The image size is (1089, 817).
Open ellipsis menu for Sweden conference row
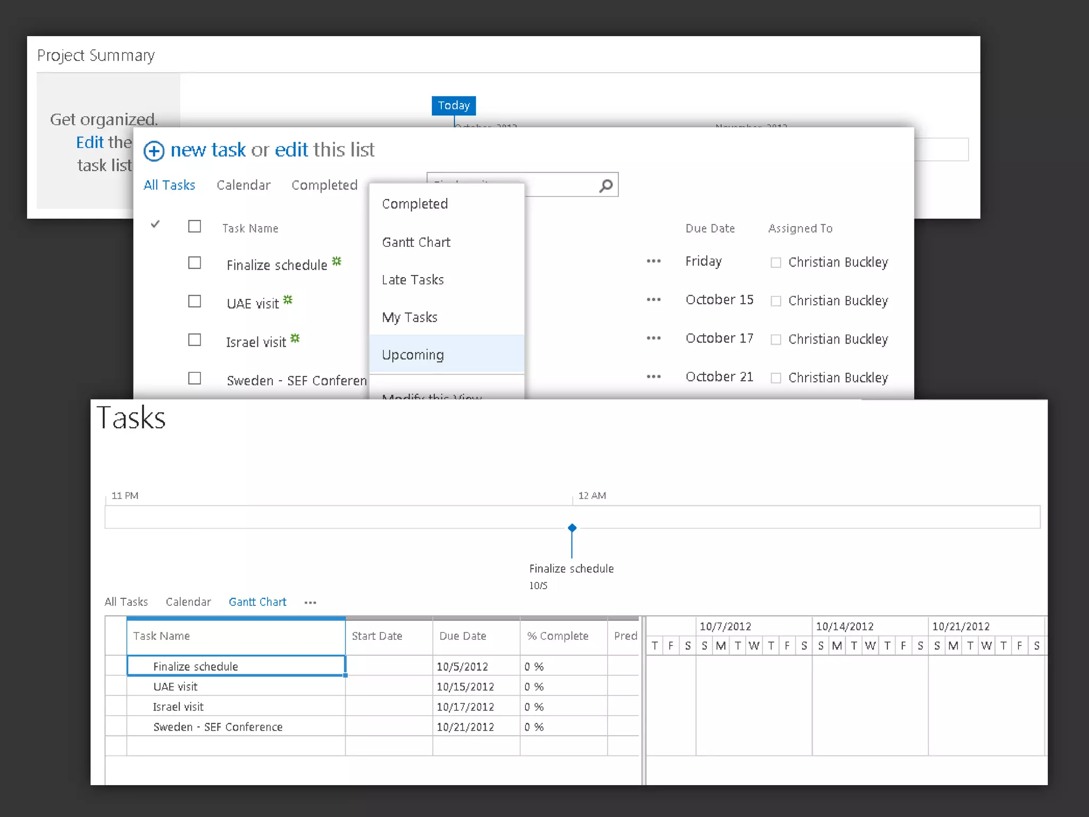(654, 377)
